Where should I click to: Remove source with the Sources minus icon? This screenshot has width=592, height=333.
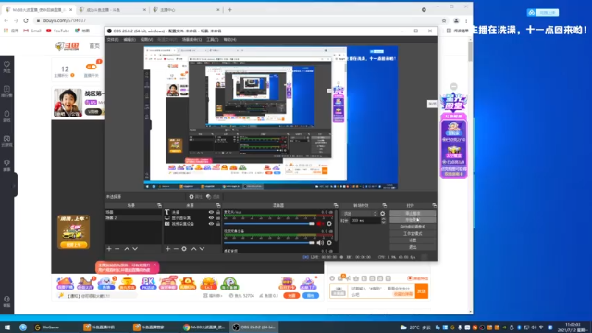tap(176, 249)
